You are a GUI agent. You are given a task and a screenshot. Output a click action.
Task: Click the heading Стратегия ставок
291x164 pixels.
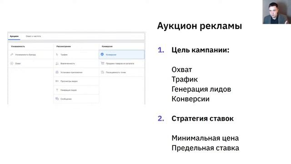tap(202, 118)
